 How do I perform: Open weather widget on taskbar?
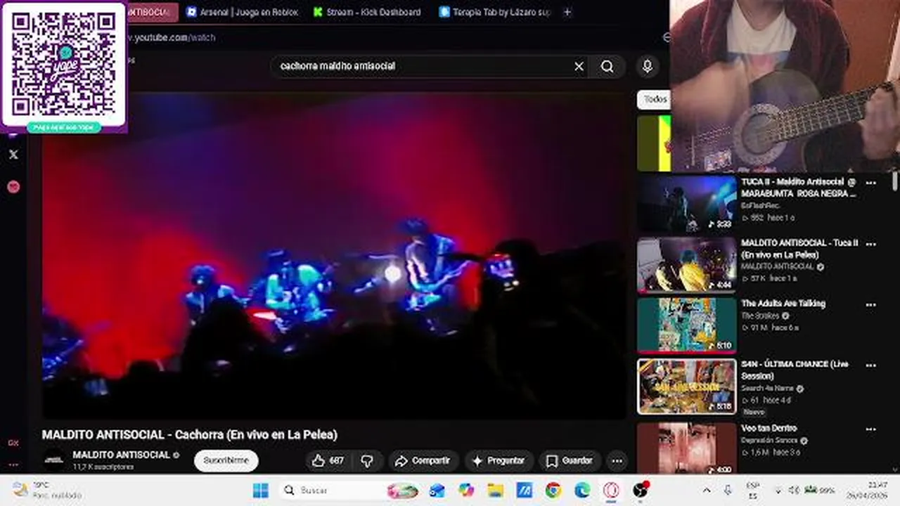pos(47,490)
